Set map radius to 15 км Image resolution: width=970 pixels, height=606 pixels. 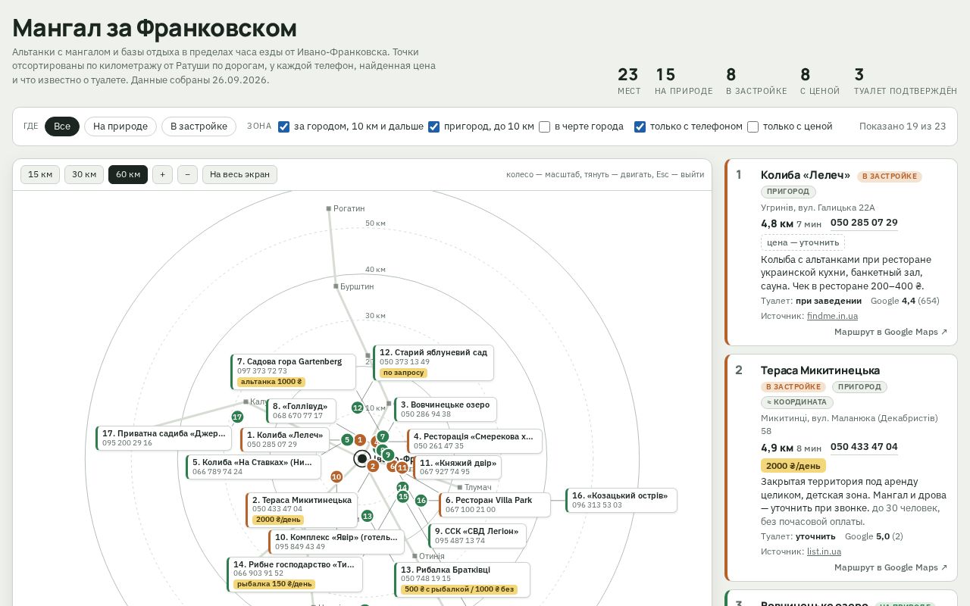point(40,174)
